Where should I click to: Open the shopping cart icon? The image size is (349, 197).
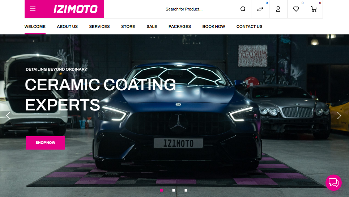314,9
